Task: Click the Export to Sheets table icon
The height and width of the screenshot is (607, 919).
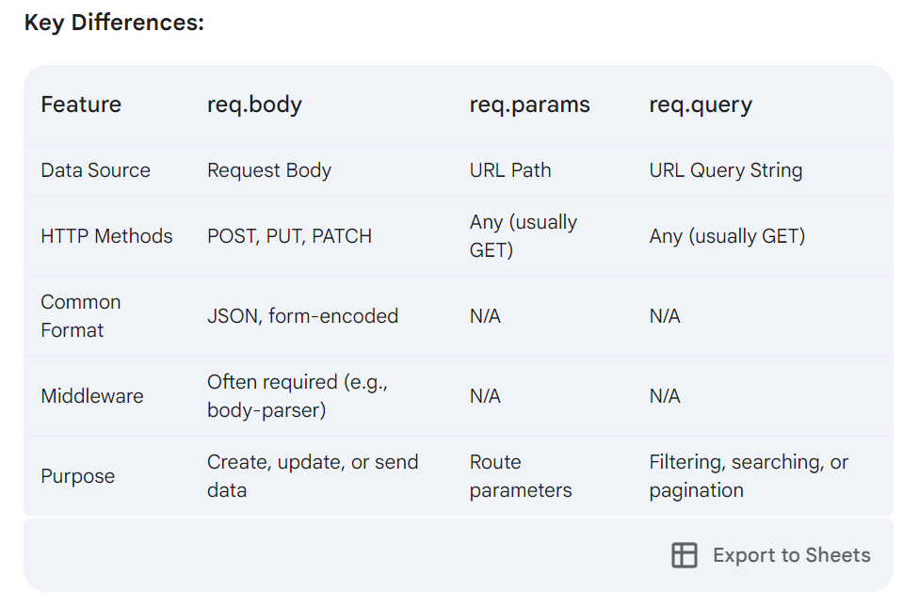Action: 684,555
